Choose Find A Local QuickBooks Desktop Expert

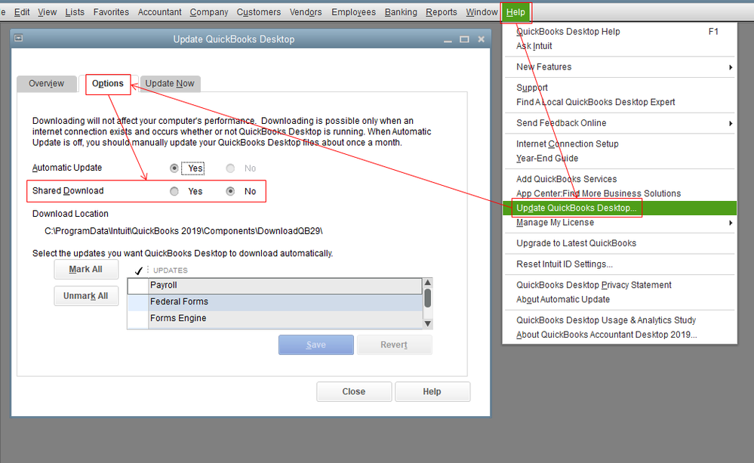(x=620, y=102)
